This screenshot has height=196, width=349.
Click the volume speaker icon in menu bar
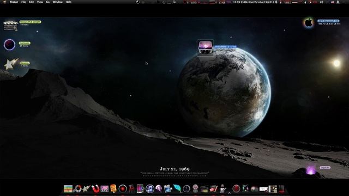321,2
